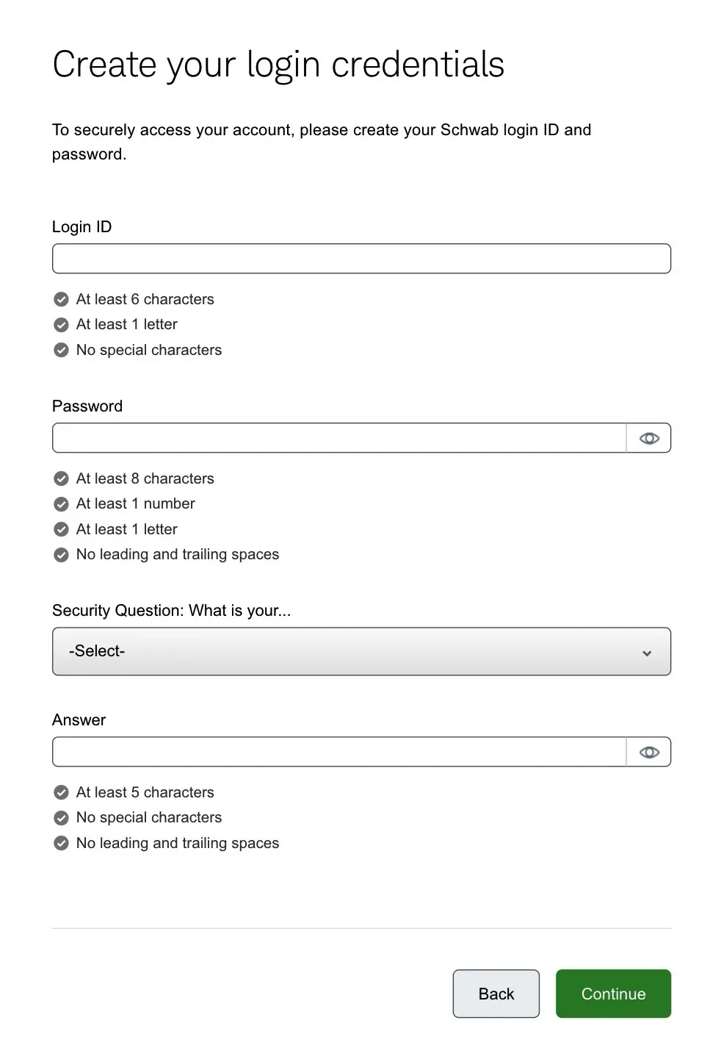Click the checkmark icon next to 'At least 5 characters'
721x1059 pixels.
click(62, 792)
